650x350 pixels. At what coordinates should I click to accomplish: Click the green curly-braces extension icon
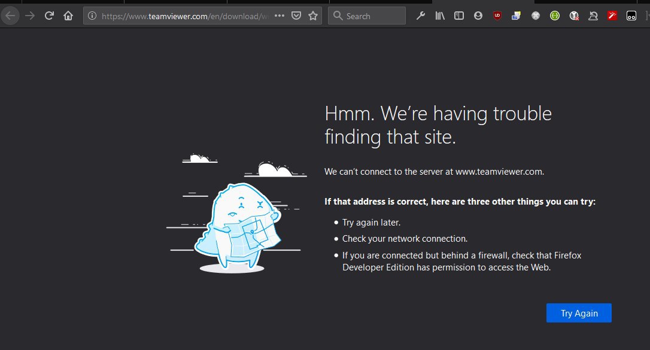point(555,16)
